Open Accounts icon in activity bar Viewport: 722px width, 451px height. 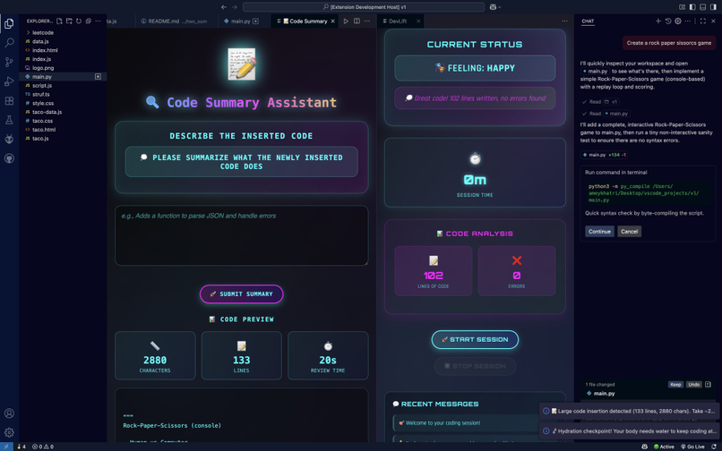click(9, 413)
